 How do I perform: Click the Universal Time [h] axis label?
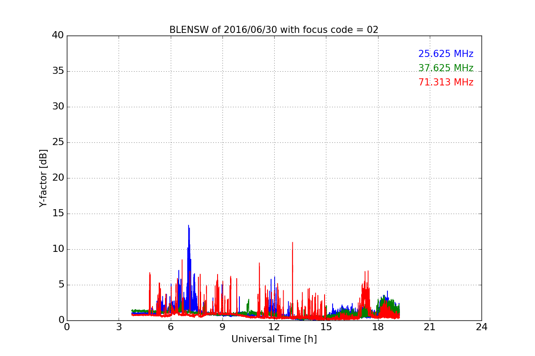click(x=274, y=339)
